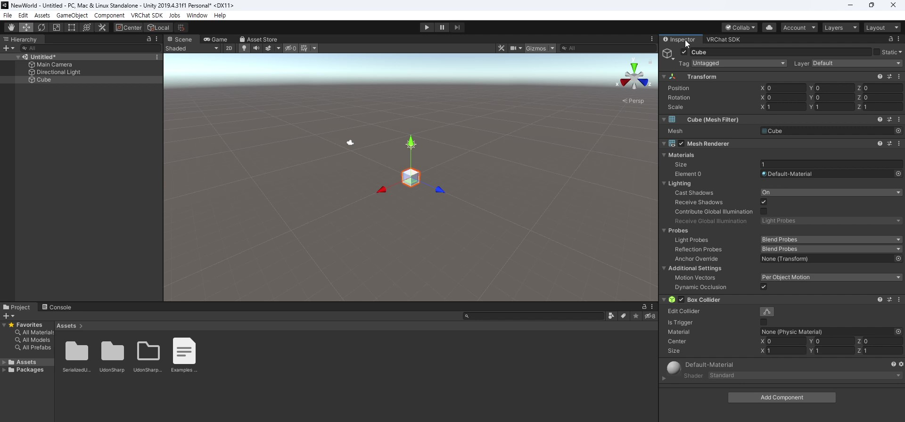
Task: Open Box Collider context menu
Action: pos(899,299)
